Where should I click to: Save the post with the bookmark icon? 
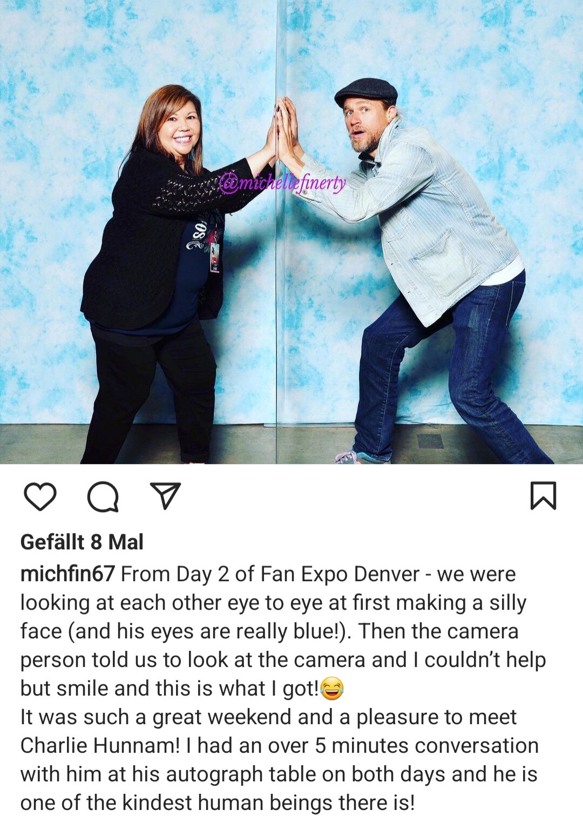[543, 496]
